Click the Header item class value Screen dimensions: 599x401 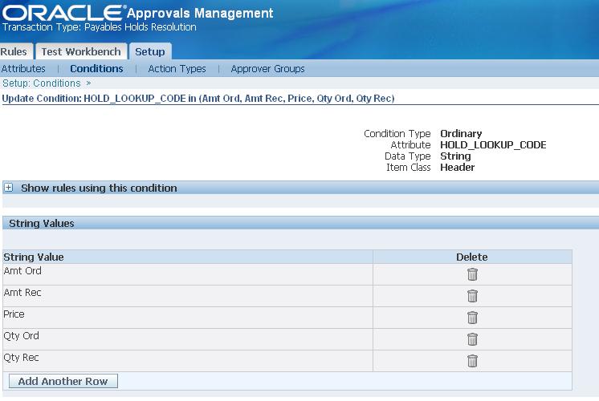coord(457,167)
